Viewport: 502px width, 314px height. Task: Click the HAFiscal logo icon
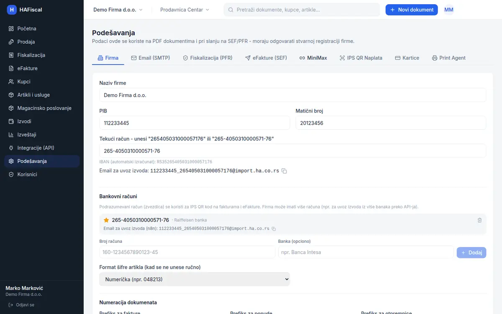tap(12, 10)
